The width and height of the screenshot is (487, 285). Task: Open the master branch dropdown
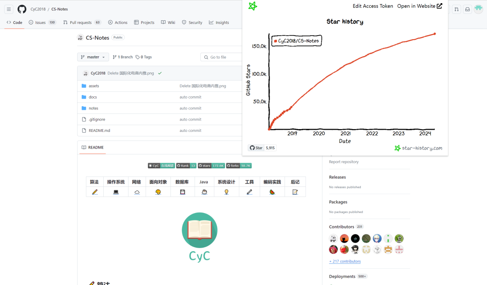coord(93,57)
